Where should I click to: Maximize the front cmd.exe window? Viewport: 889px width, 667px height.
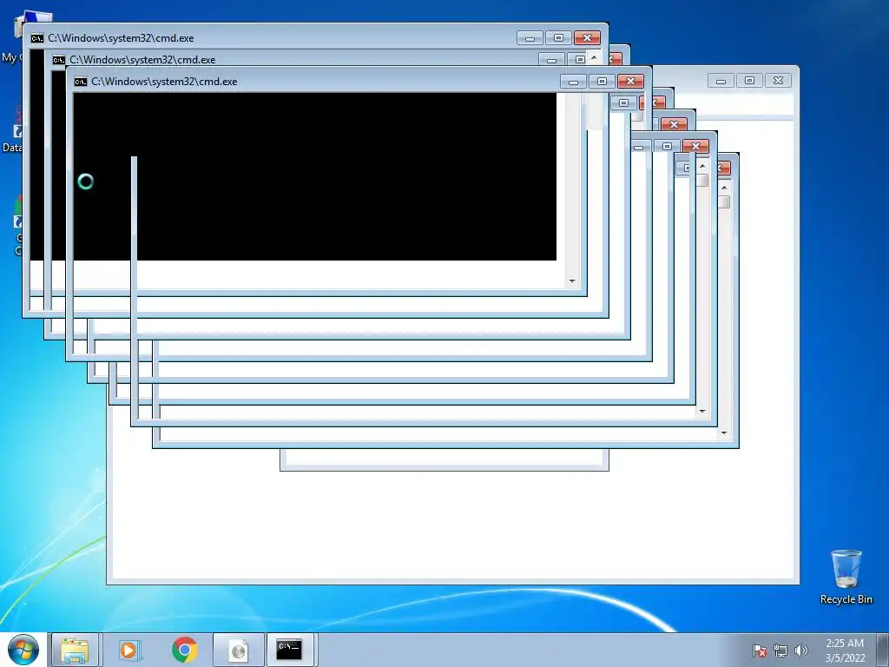point(603,81)
